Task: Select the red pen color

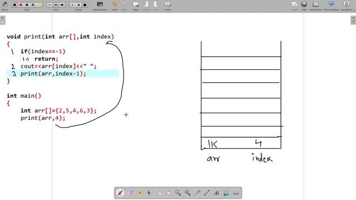Action: pos(21,5)
